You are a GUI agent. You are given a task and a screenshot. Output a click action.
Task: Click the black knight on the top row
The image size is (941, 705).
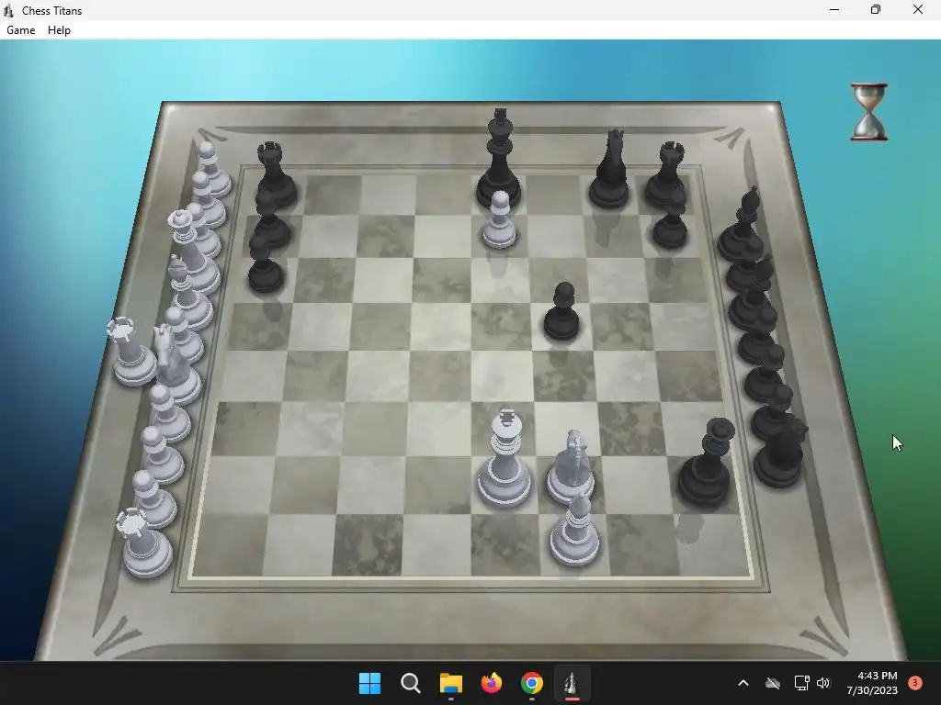(x=610, y=169)
